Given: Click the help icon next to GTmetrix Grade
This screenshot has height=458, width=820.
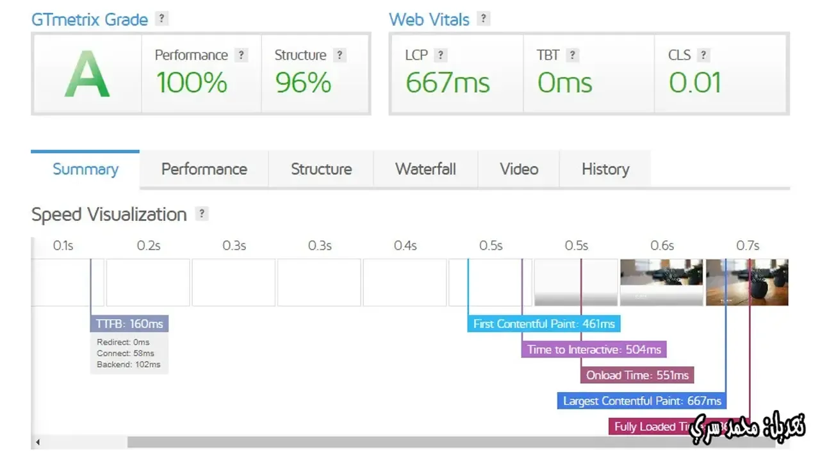Looking at the screenshot, I should (163, 19).
